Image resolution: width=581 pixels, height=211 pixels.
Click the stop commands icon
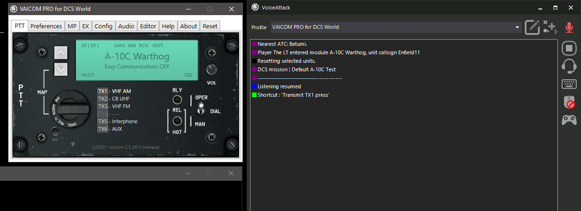[x=569, y=48]
